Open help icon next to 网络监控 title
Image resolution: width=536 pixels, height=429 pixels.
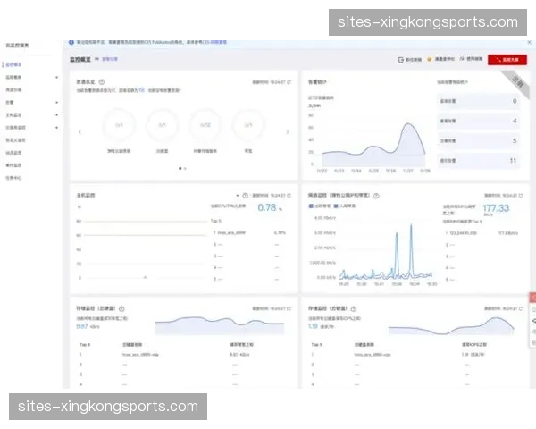click(376, 194)
